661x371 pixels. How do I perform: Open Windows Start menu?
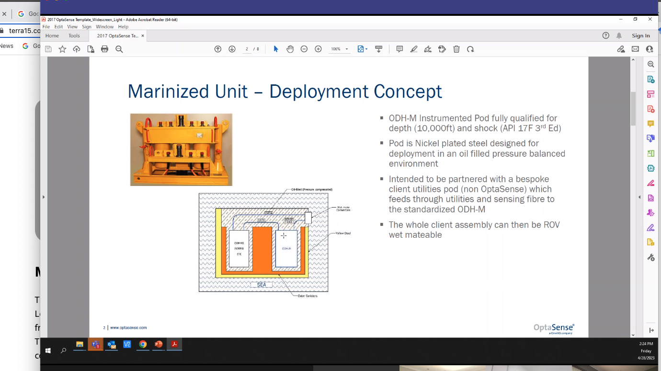pos(48,350)
